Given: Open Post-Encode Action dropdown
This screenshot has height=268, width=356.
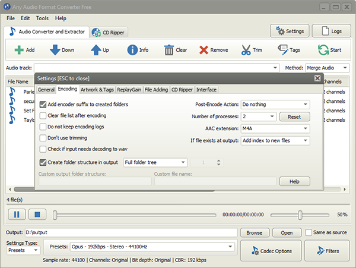Looking at the screenshot, I should [x=275, y=105].
